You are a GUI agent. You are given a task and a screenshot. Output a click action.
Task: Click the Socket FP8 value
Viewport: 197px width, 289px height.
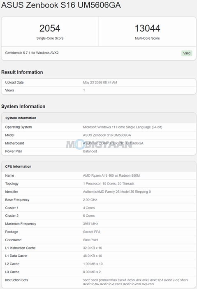pos(92,232)
